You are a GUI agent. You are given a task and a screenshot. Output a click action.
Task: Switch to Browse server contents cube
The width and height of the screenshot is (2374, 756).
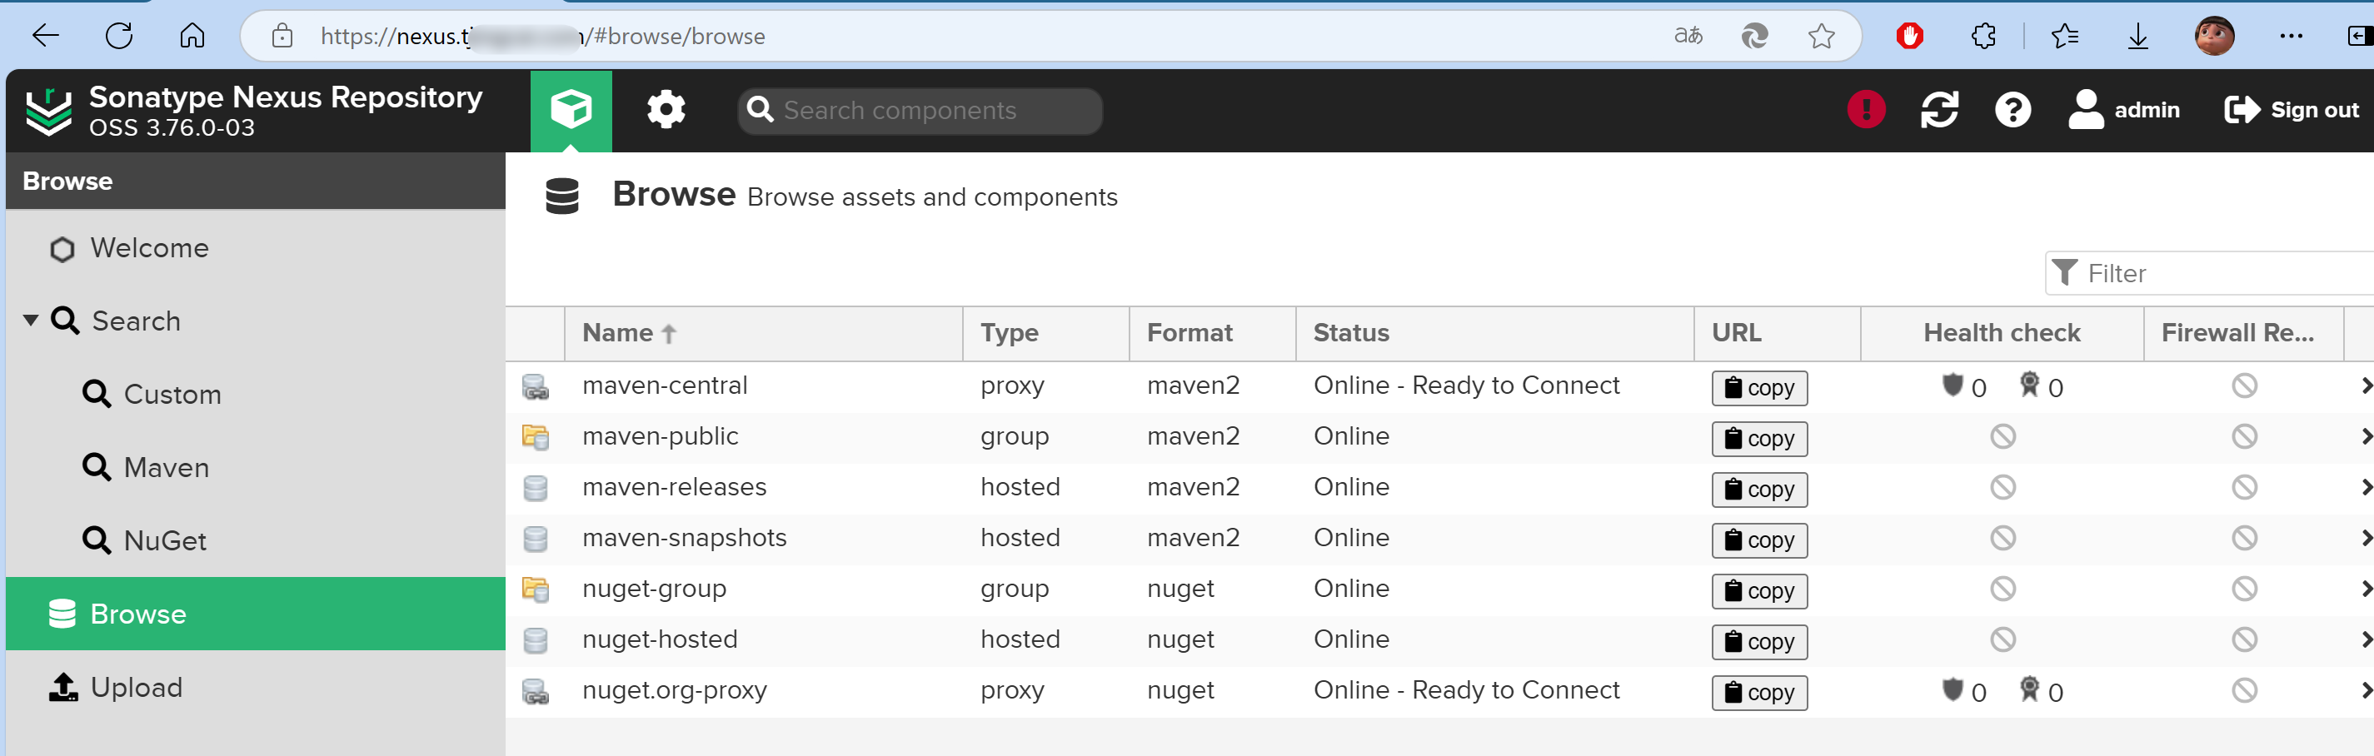coord(571,111)
